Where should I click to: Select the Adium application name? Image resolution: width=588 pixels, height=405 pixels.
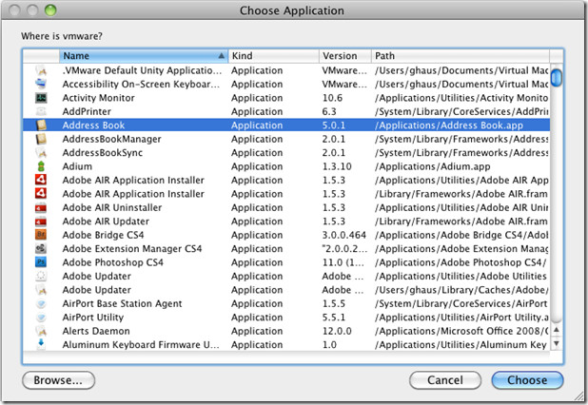pos(77,166)
